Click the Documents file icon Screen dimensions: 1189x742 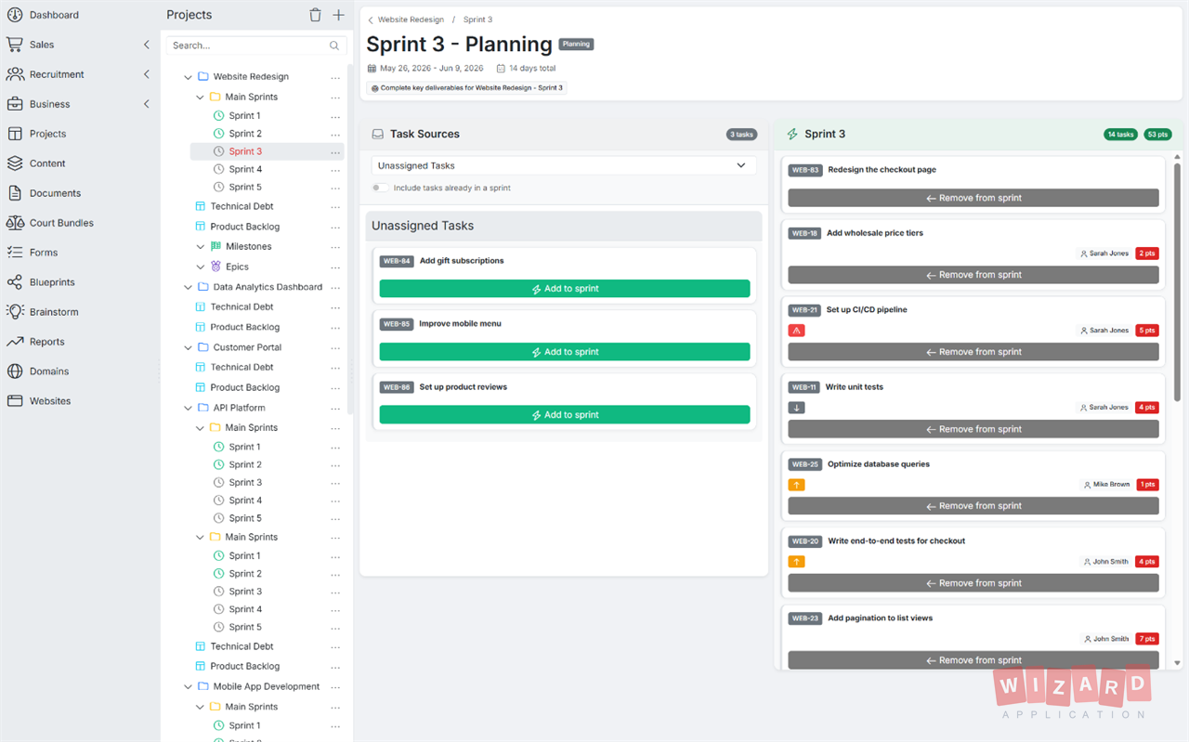tap(14, 193)
